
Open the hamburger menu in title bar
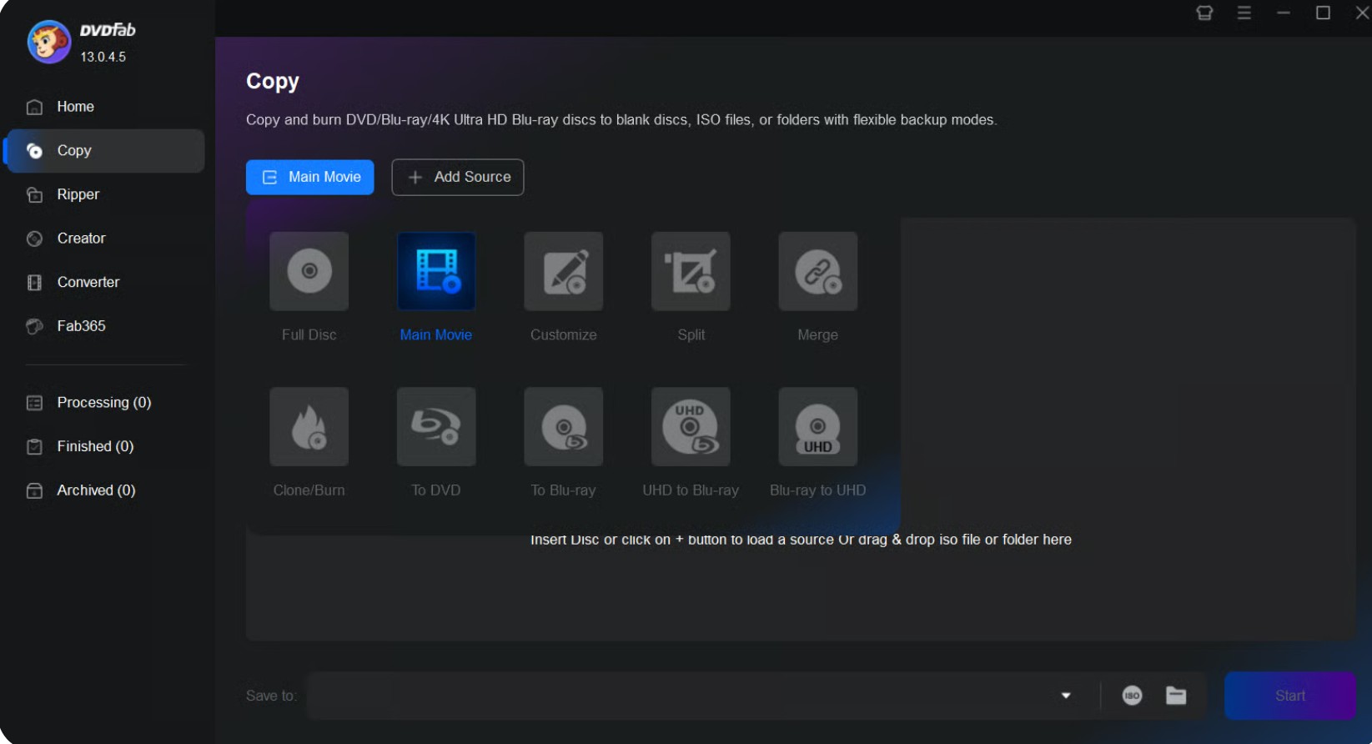pyautogui.click(x=1244, y=13)
